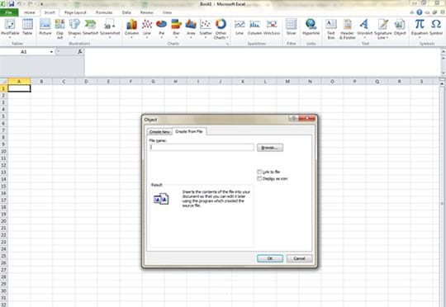The image size is (446, 307).
Task: Open the WordArt gallery
Action: (x=365, y=27)
